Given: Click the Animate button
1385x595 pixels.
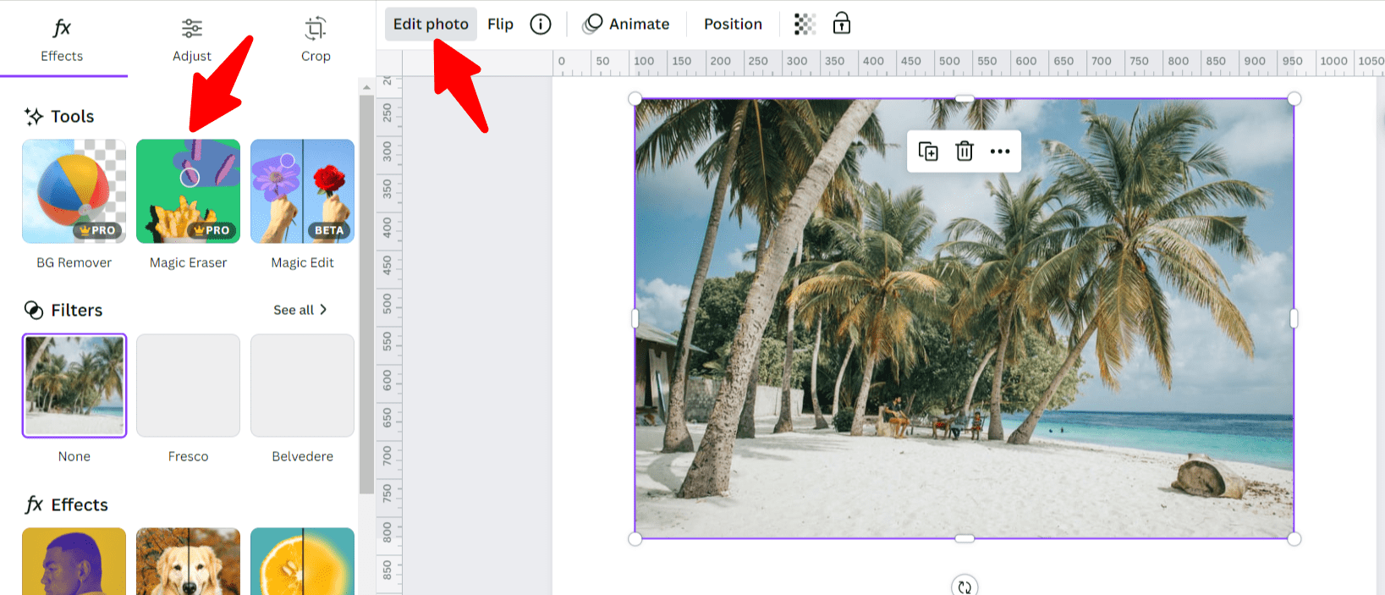Looking at the screenshot, I should click(x=626, y=24).
